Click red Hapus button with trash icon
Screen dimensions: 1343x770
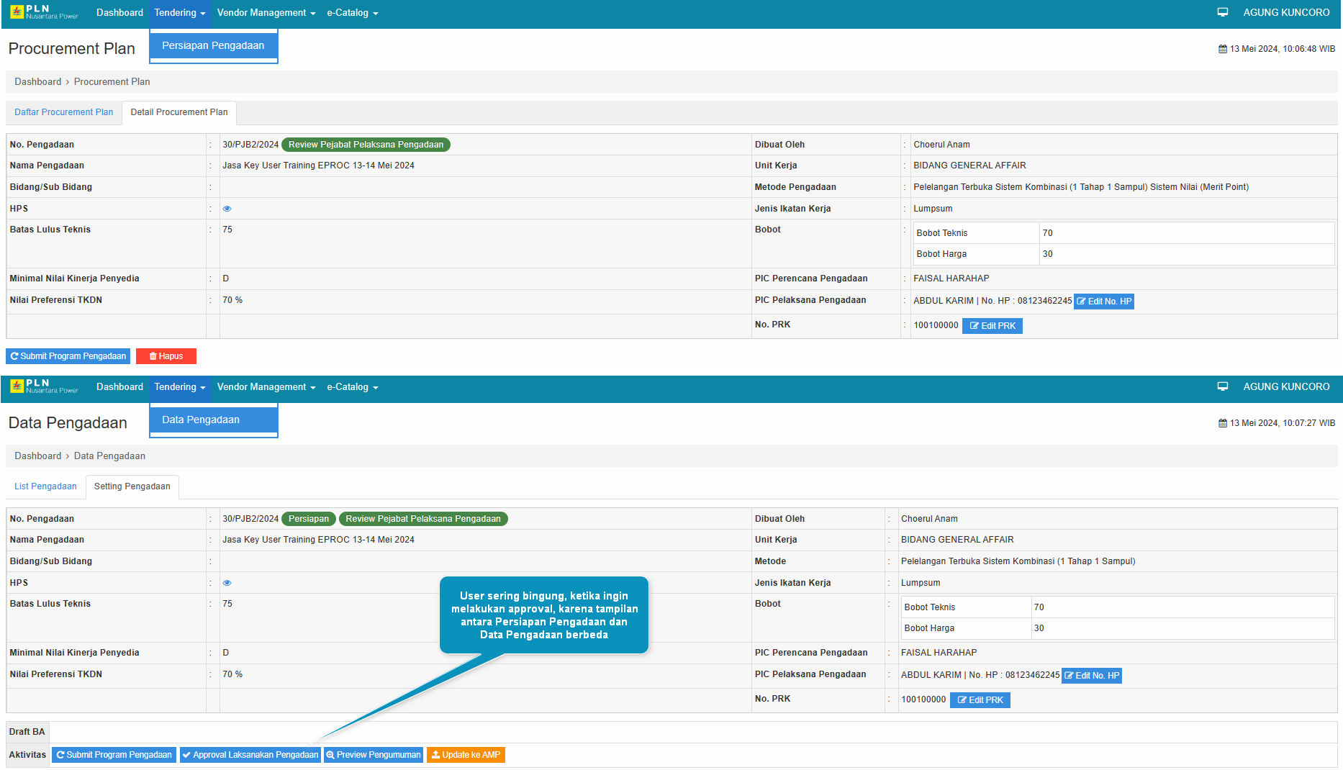pyautogui.click(x=166, y=356)
